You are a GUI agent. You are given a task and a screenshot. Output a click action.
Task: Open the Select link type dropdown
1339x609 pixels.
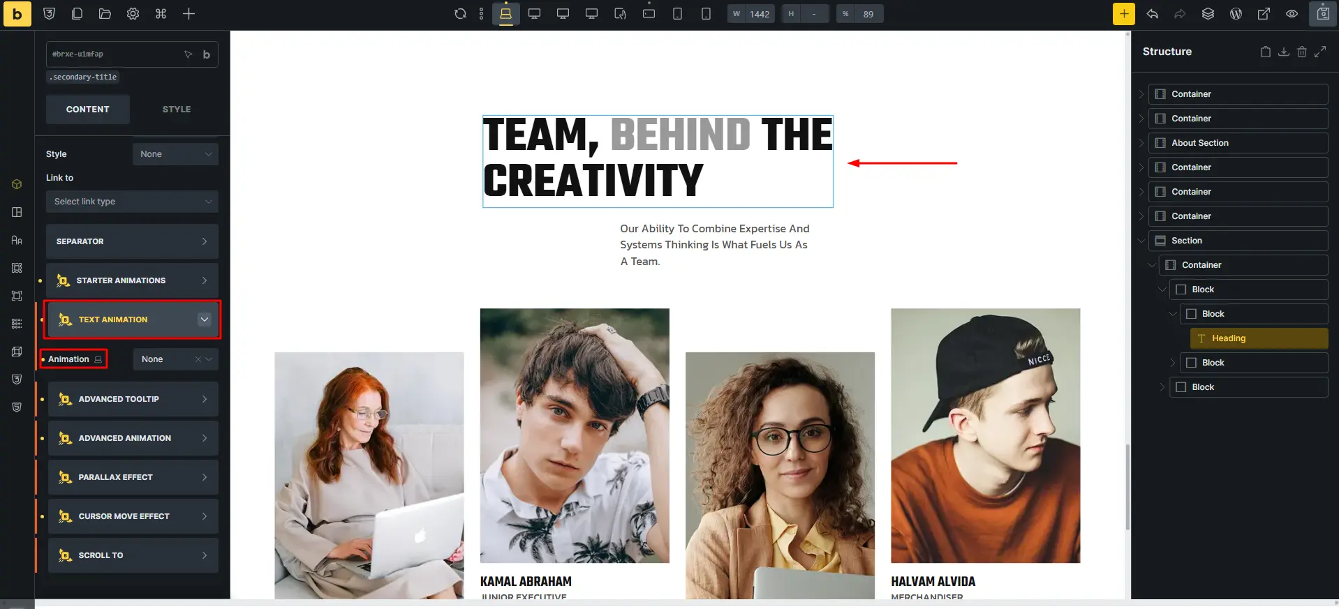(x=132, y=202)
